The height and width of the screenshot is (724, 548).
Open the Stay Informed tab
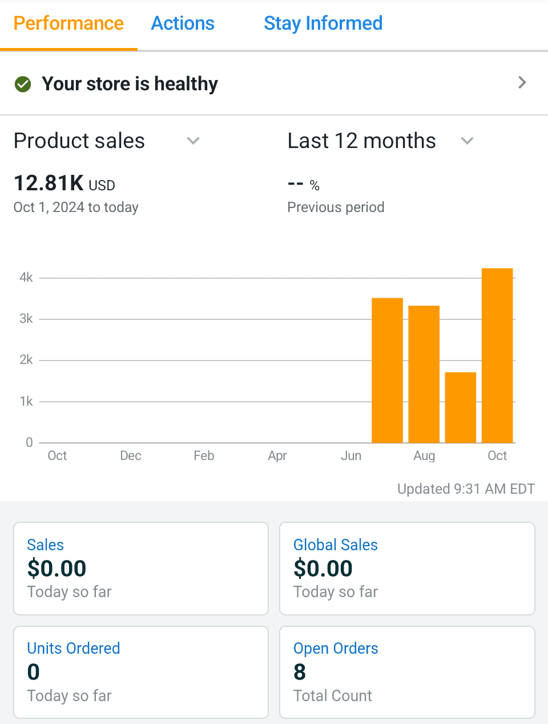click(323, 23)
